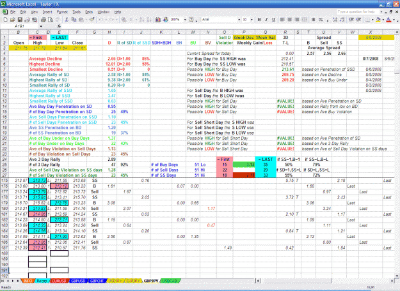Open the Chart Wizard icon
The width and height of the screenshot is (400, 291).
pyautogui.click(x=158, y=20)
